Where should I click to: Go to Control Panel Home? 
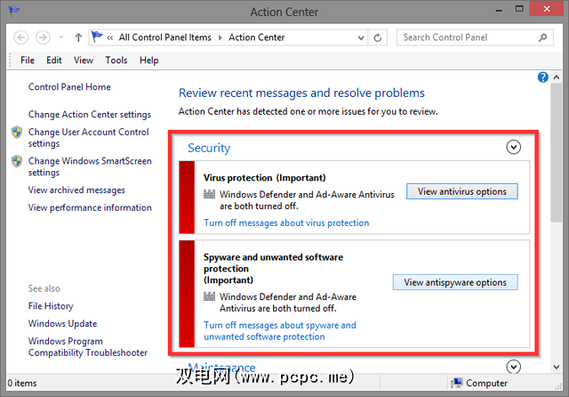pos(69,87)
